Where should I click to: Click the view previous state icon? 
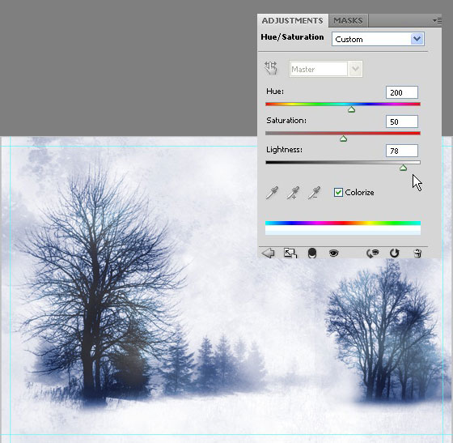[372, 253]
